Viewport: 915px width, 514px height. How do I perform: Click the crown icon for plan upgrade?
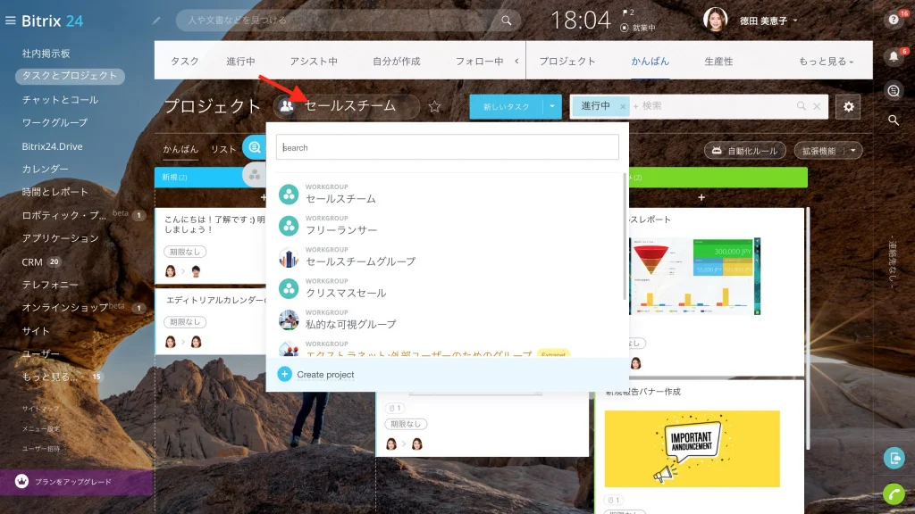click(21, 481)
